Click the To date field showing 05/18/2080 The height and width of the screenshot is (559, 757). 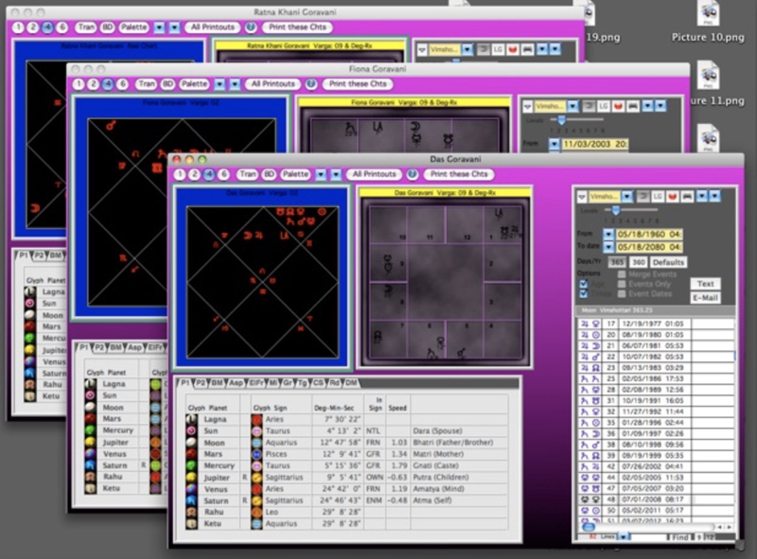point(649,245)
